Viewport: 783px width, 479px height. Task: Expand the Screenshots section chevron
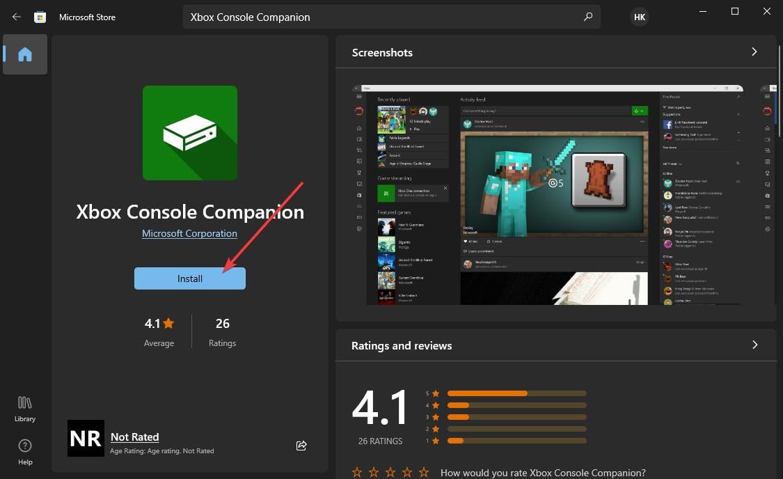[x=754, y=52]
